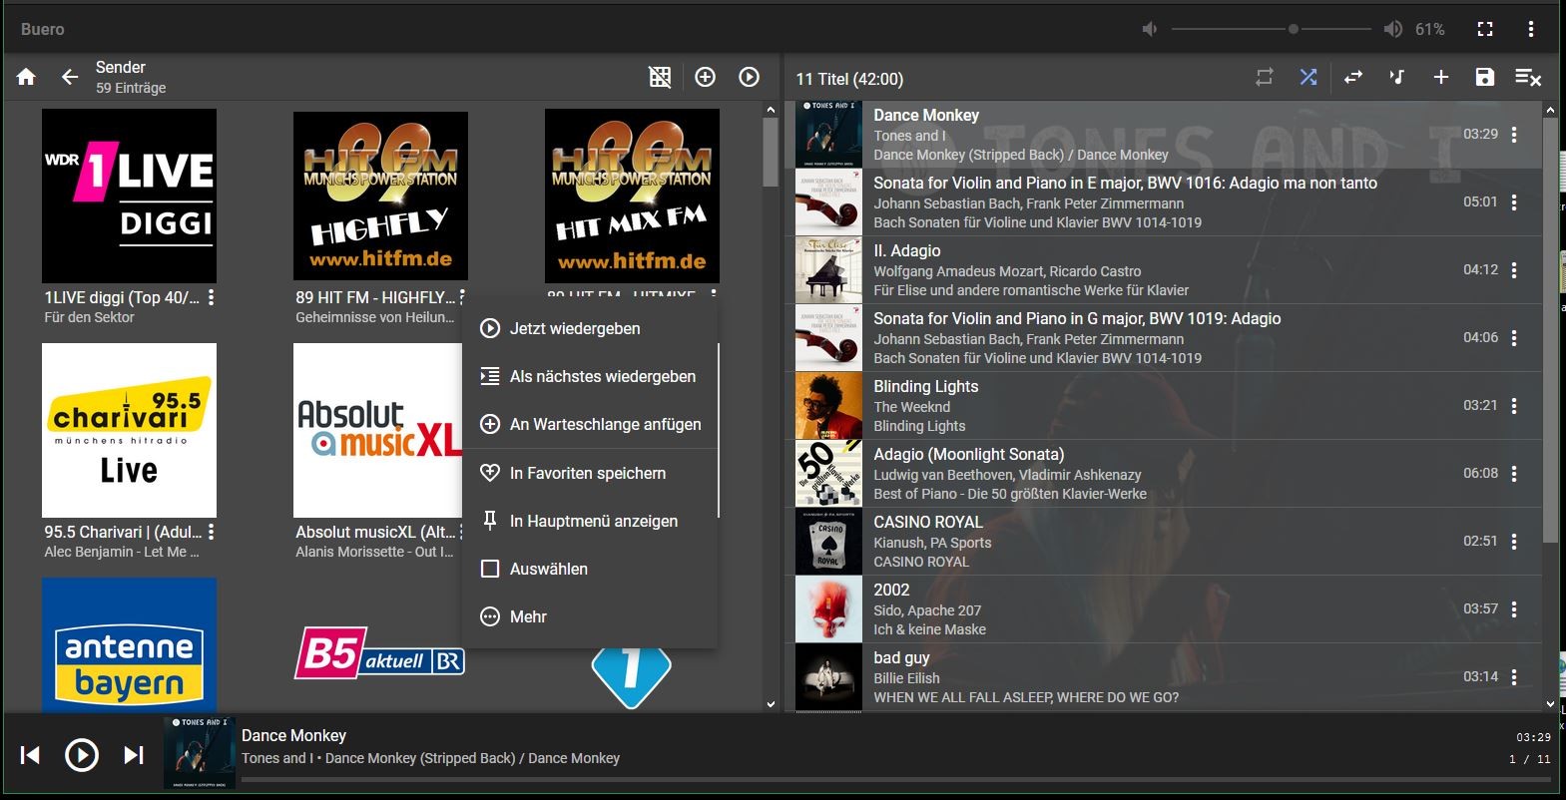Open the Blinding Lights track menu

[x=1514, y=406]
